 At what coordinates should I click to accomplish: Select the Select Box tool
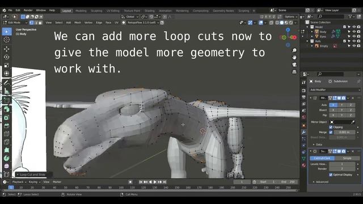click(6, 32)
